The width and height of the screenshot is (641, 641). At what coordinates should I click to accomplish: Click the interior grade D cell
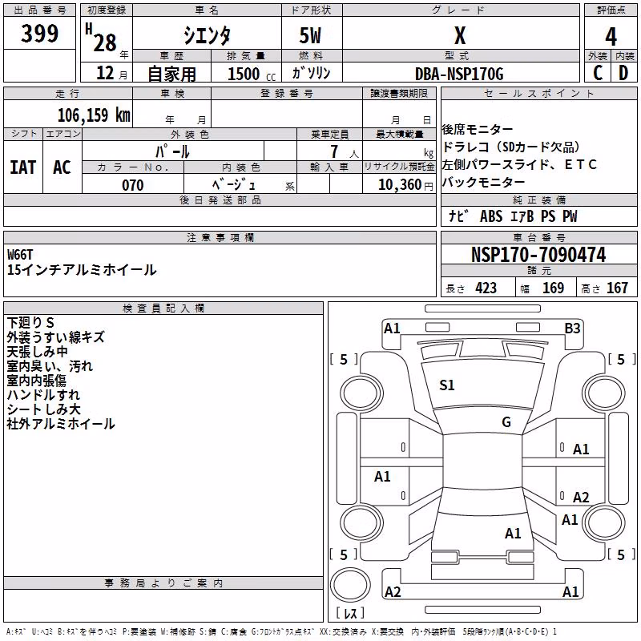623,73
